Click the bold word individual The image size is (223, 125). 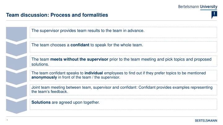tap(94, 73)
